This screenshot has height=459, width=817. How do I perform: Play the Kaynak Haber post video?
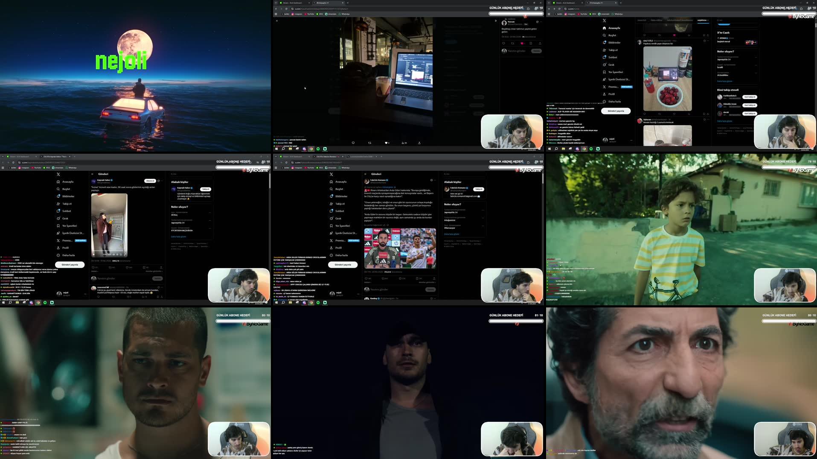[x=93, y=254]
